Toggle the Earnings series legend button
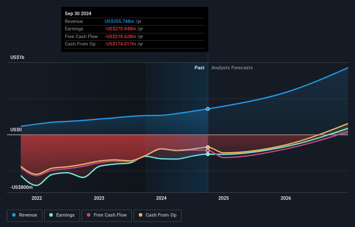355x227 pixels. click(62, 215)
